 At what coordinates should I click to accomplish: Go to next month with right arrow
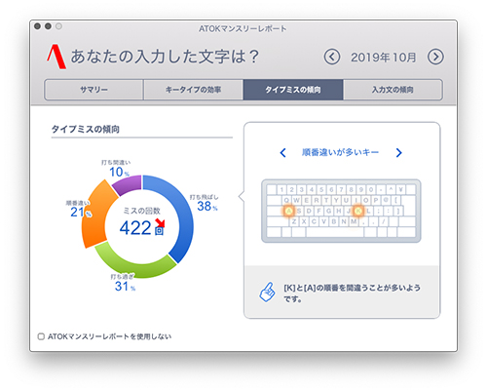tap(435, 58)
